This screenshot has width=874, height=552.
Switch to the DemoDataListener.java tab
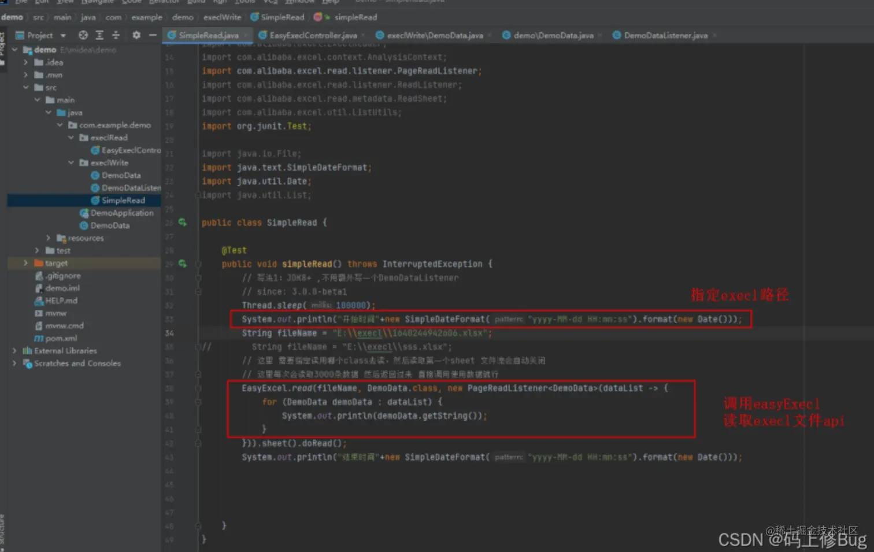pyautogui.click(x=665, y=35)
